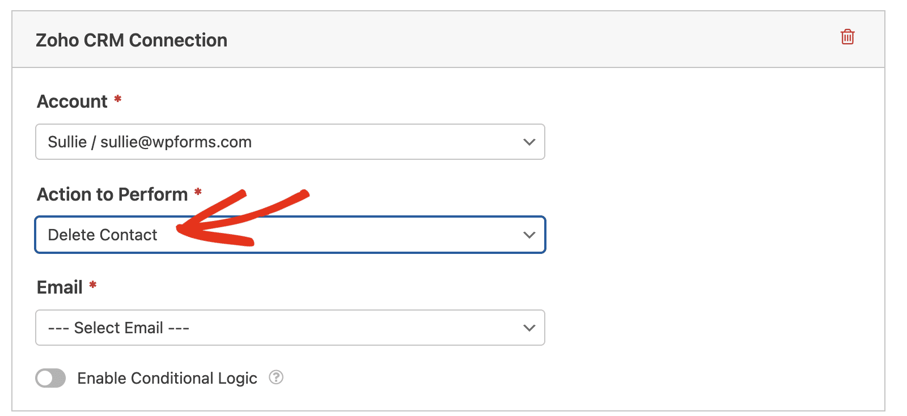
Task: Delete the Zoho CRM connection with trash icon
Action: pos(847,37)
